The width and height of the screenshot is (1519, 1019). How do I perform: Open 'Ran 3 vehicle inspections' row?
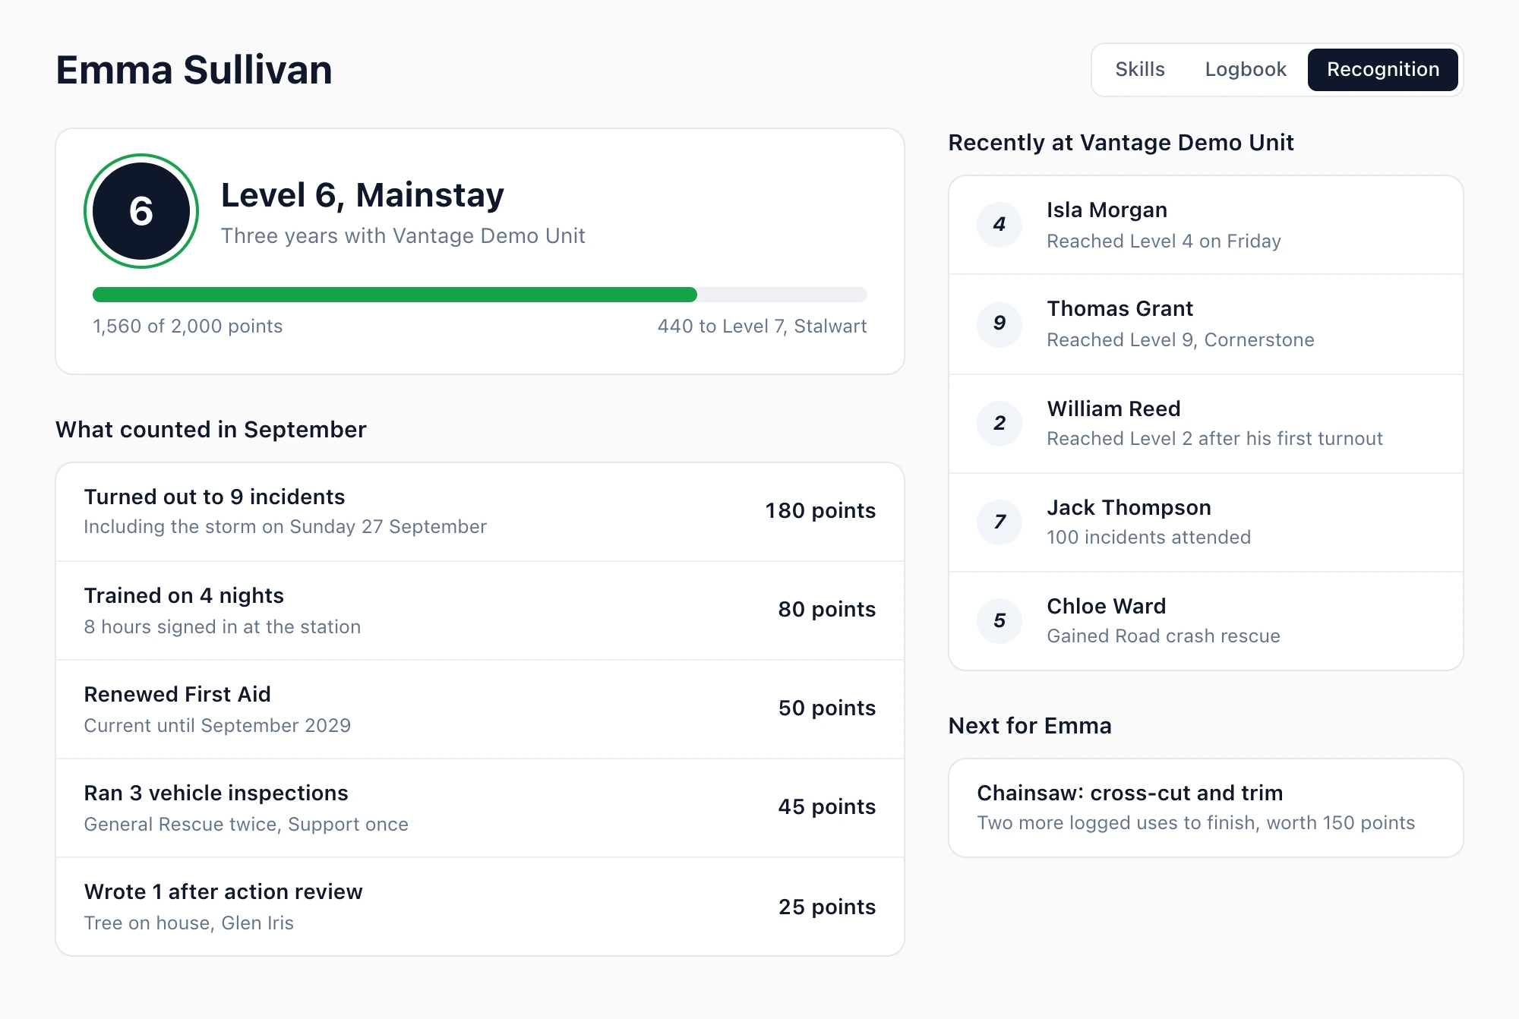[x=480, y=808]
